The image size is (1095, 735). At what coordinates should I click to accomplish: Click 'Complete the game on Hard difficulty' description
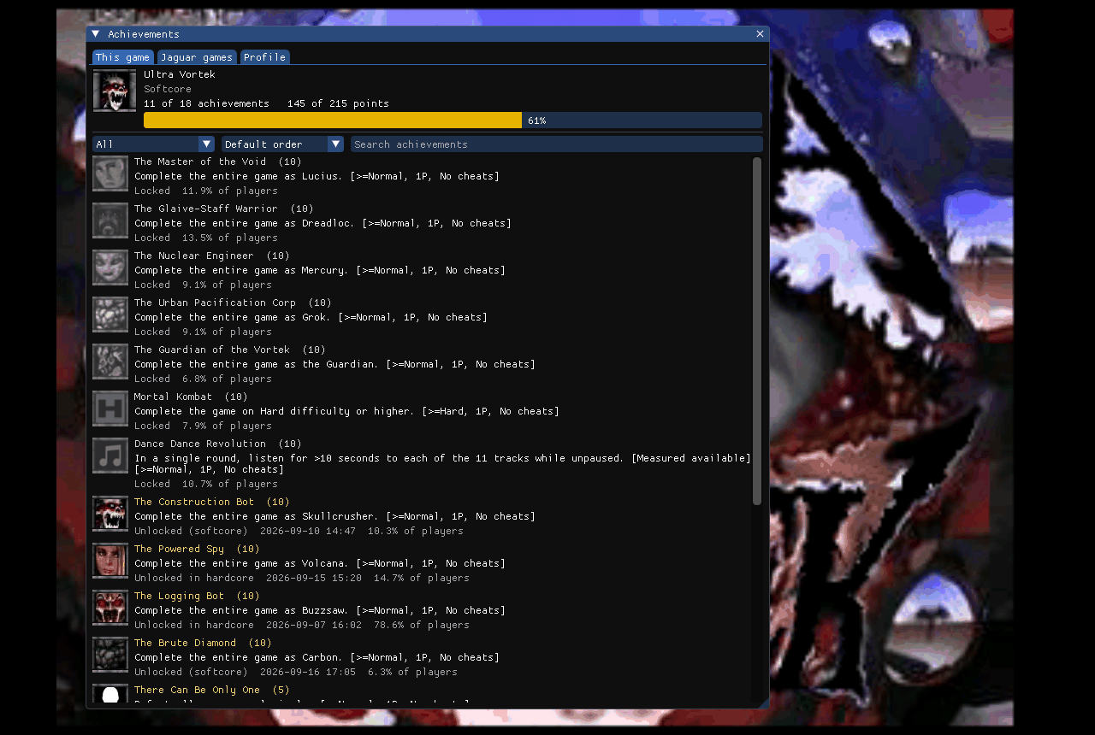346,411
